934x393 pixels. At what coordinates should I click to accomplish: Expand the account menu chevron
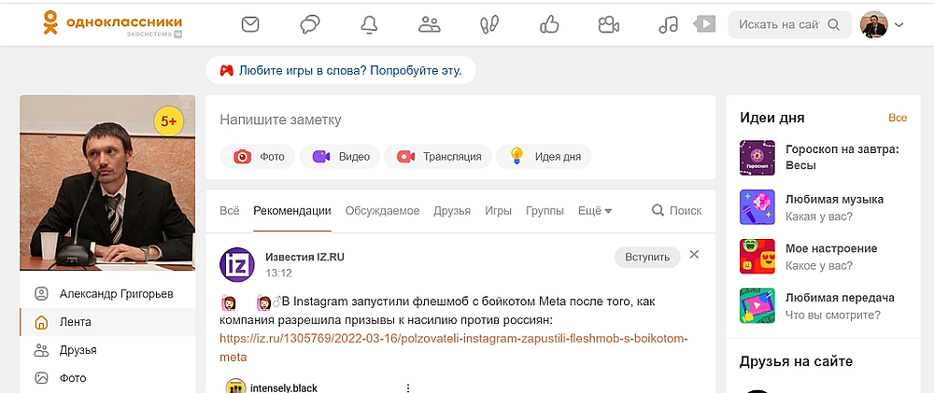[x=899, y=25]
